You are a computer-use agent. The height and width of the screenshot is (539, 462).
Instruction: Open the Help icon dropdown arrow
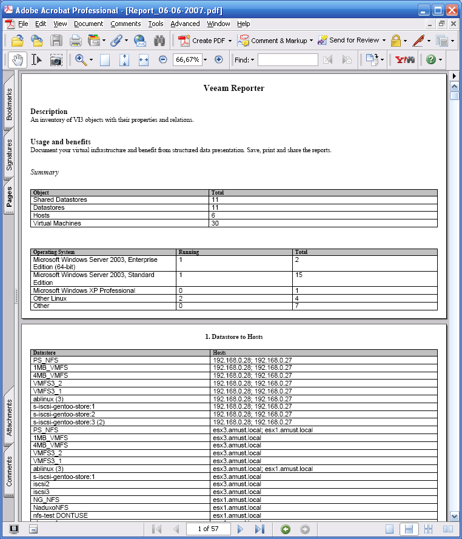440,60
